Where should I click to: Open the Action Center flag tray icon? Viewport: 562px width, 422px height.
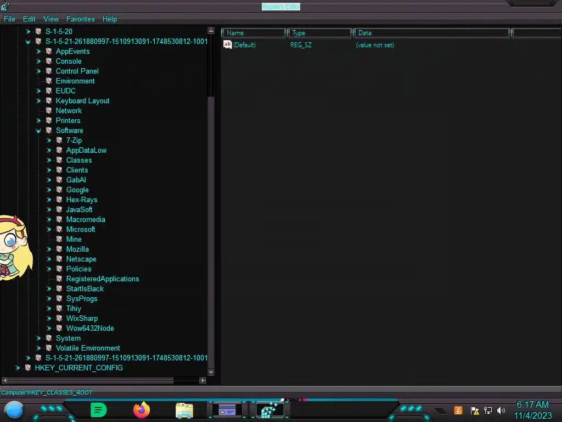475,410
